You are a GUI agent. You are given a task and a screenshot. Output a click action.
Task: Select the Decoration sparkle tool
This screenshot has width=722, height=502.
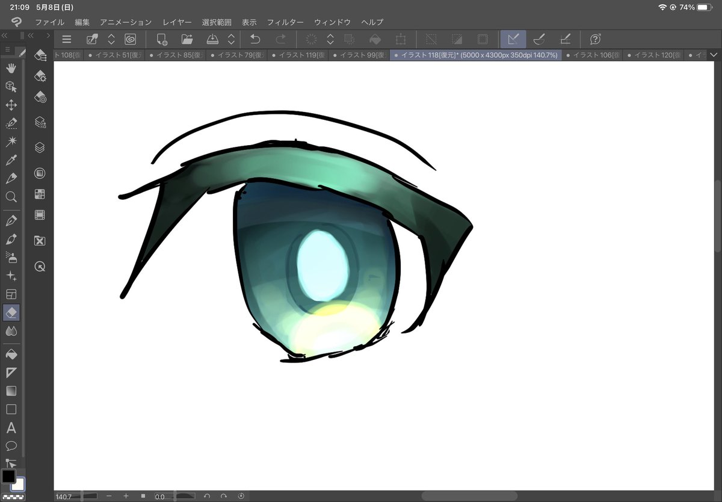click(11, 276)
